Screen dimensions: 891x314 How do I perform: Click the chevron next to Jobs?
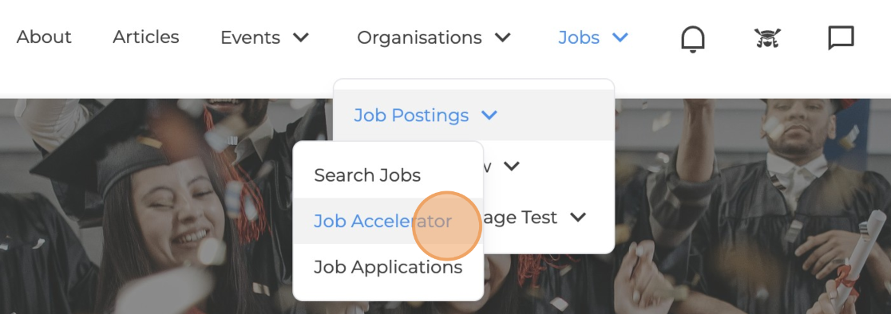point(620,37)
